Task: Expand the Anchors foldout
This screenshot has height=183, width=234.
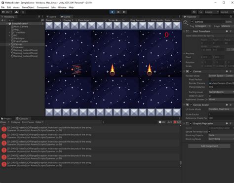Action: (x=184, y=53)
